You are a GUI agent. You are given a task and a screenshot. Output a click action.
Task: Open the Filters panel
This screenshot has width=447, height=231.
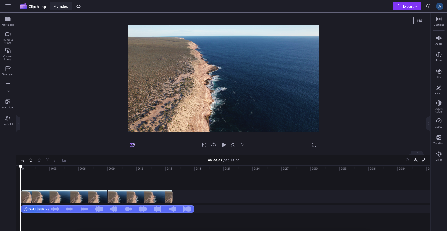[439, 73]
